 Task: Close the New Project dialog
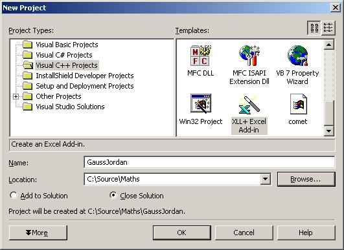pyautogui.click(x=336, y=8)
